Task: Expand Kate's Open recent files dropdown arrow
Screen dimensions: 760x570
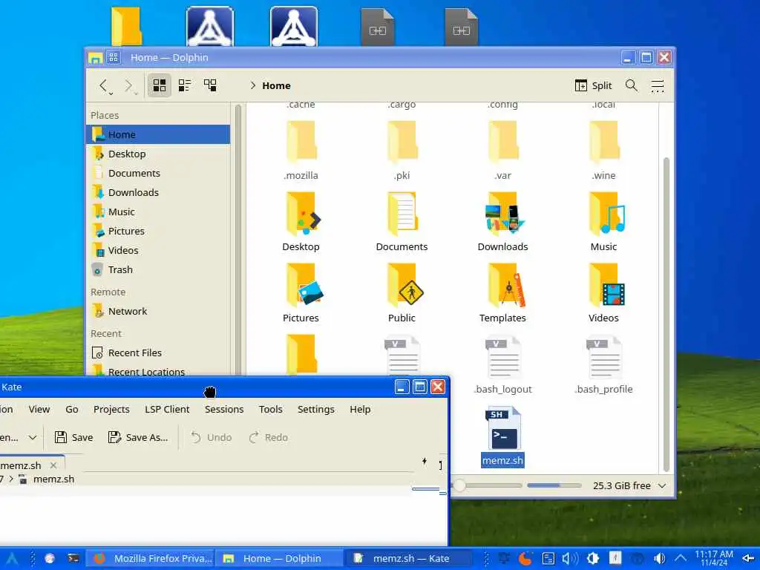Action: [x=33, y=437]
